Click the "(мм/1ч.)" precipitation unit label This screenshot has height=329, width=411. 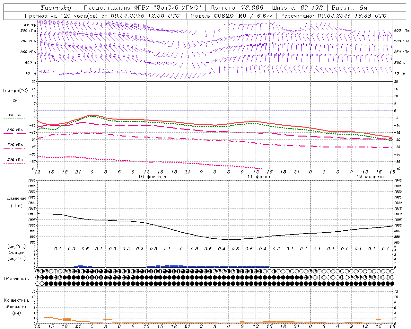click(x=17, y=259)
